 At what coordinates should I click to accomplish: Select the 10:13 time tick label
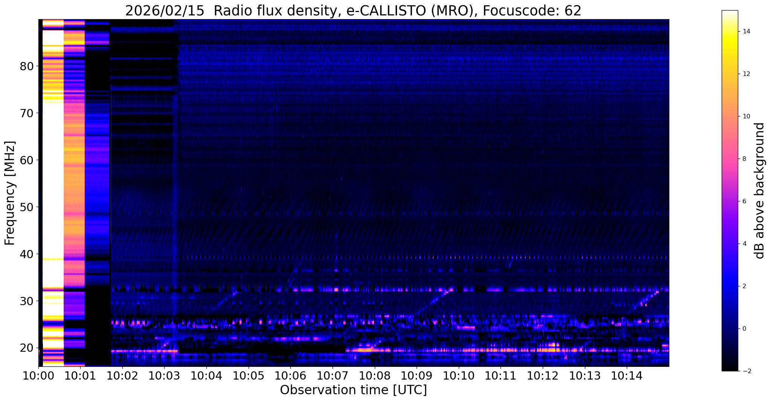[x=585, y=376]
